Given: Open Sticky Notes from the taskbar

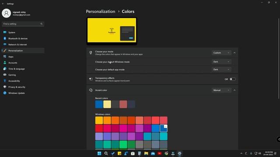Looking at the screenshot, I should pyautogui.click(x=119, y=154).
